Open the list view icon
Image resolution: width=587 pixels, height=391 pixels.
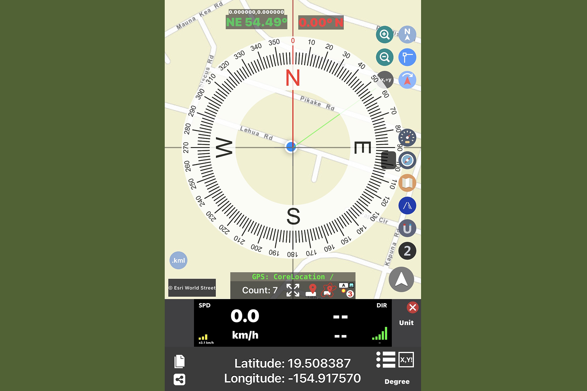tap(386, 360)
